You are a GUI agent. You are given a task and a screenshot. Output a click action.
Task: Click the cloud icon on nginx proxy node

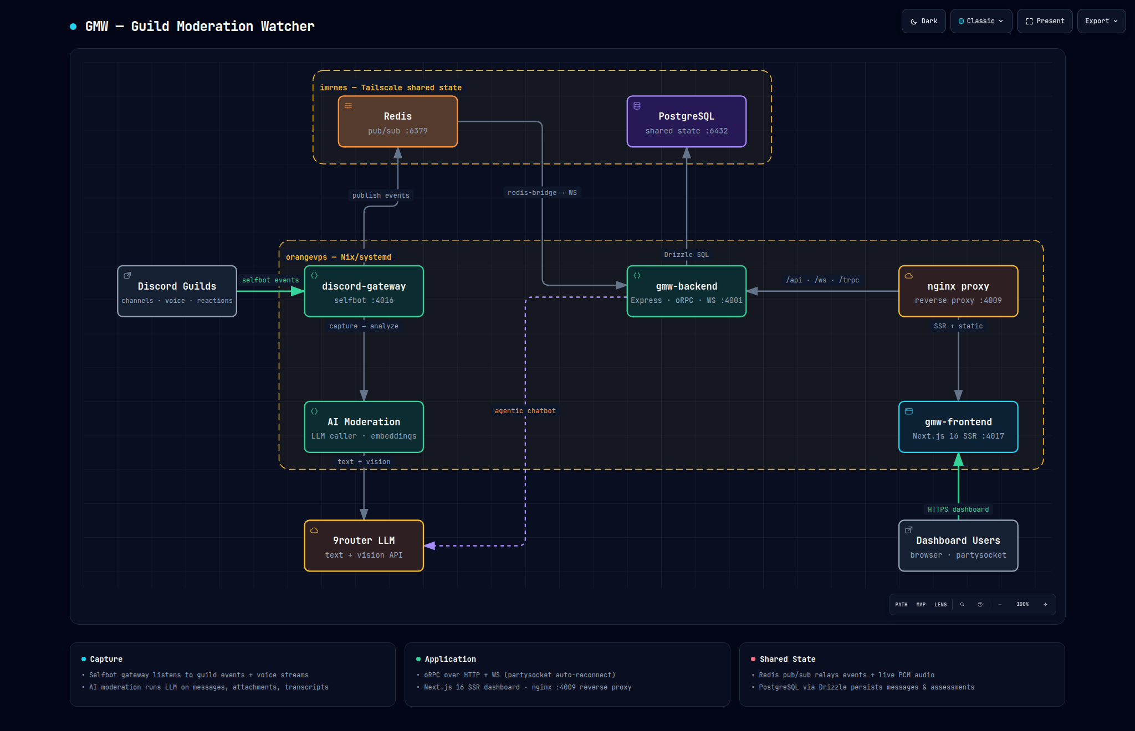click(x=908, y=275)
